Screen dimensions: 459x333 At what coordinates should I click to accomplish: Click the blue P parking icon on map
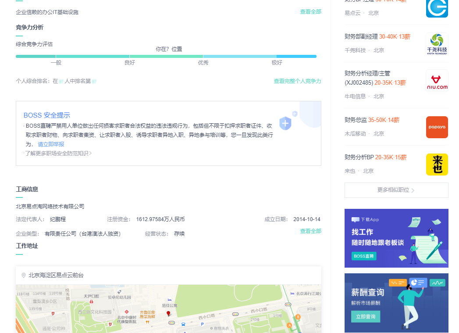[x=202, y=324]
